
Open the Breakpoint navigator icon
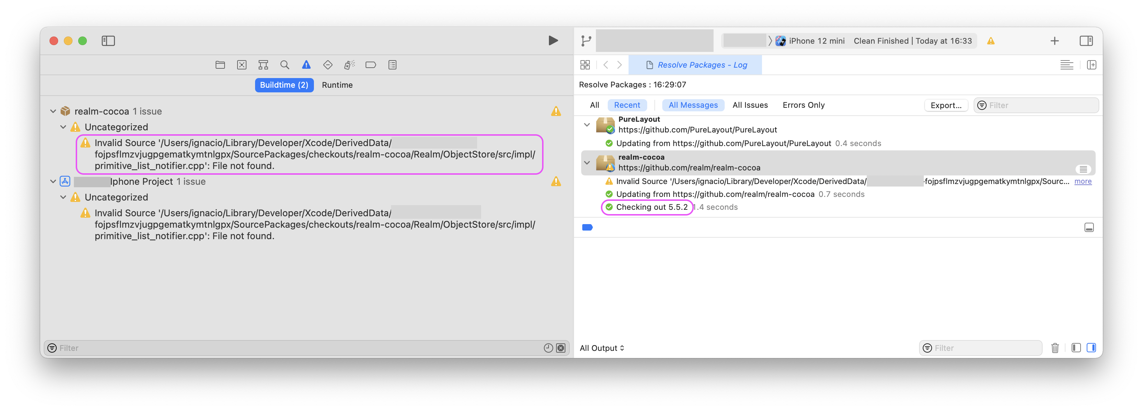371,65
